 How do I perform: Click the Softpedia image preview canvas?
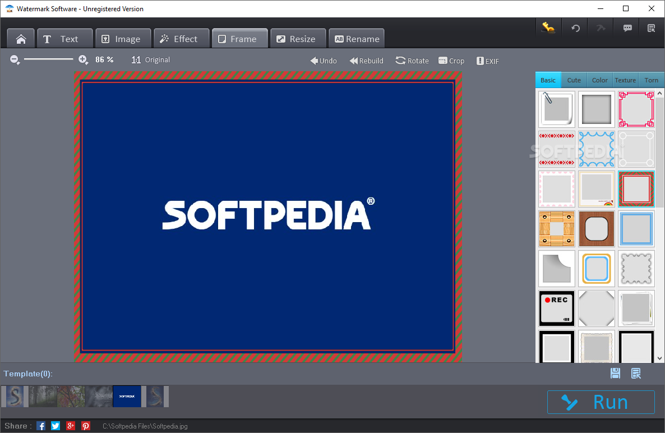pyautogui.click(x=268, y=216)
